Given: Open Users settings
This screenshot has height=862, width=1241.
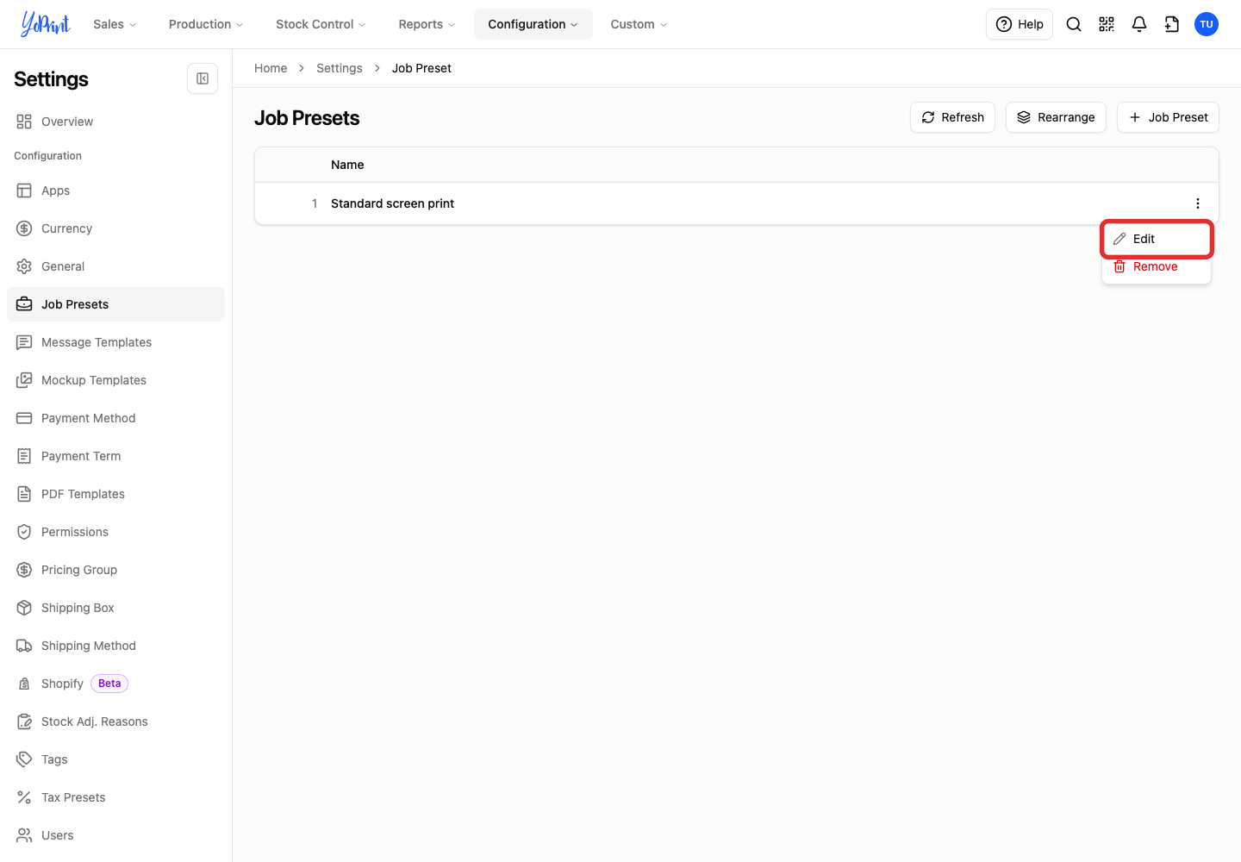Looking at the screenshot, I should 115,835.
